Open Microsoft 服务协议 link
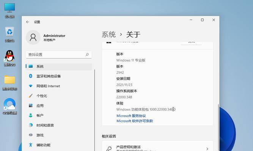This screenshot has height=151, width=253. (131, 116)
